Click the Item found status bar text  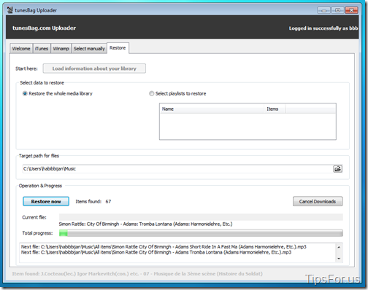(137, 274)
